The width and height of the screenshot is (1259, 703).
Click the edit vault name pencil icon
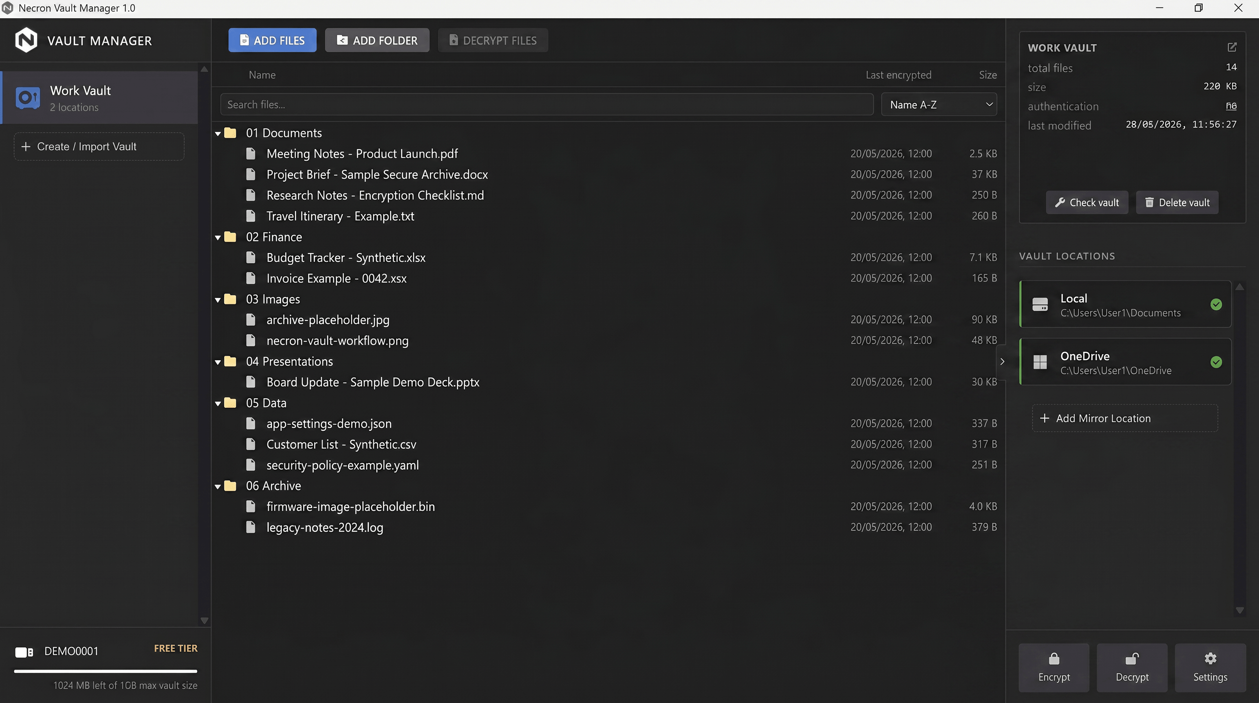tap(1232, 47)
